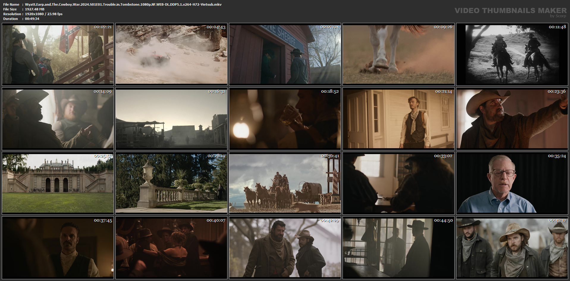This screenshot has width=570, height=281.
Task: Click the resolution value 1920x1080 / 23.98 fps
Action: [44, 14]
